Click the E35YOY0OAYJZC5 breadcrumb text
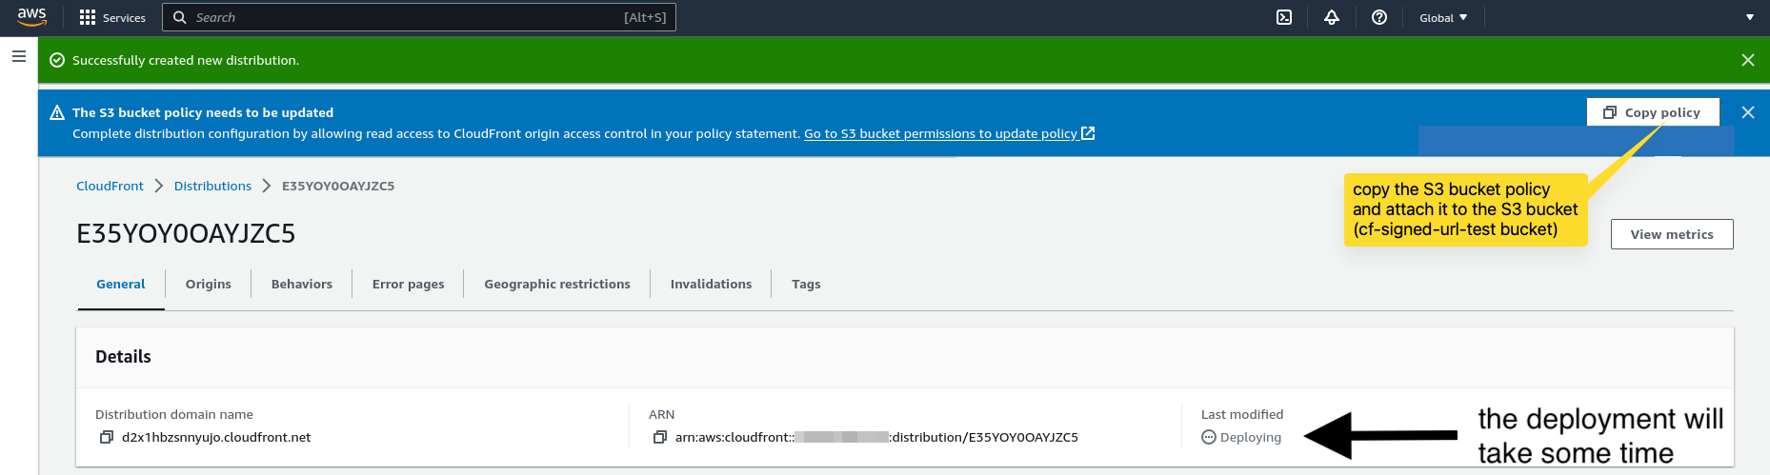The height and width of the screenshot is (475, 1770). pyautogui.click(x=338, y=186)
